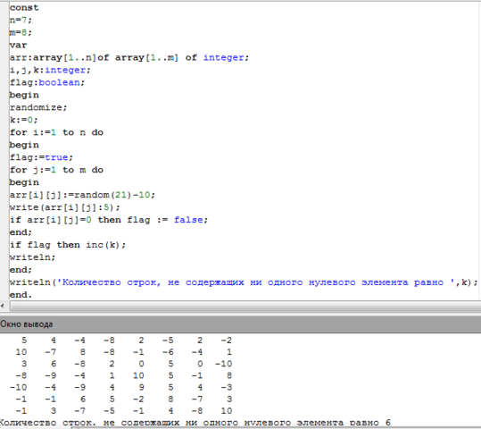The height and width of the screenshot is (429, 481).
Task: Click the 'flag:boolean;' declaration line
Action: click(x=47, y=82)
